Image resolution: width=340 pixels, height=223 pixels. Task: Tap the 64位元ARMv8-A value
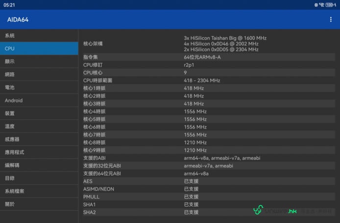(x=202, y=57)
